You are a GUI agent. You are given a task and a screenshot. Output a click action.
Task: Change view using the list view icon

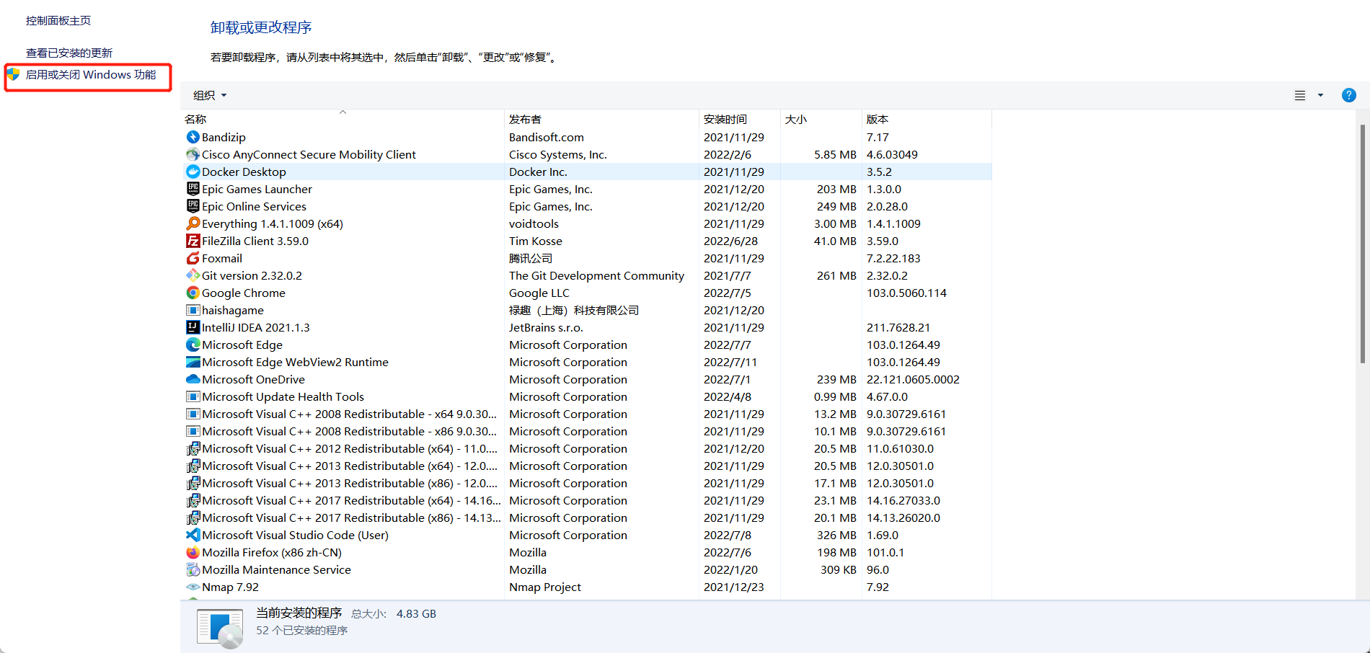[1300, 95]
